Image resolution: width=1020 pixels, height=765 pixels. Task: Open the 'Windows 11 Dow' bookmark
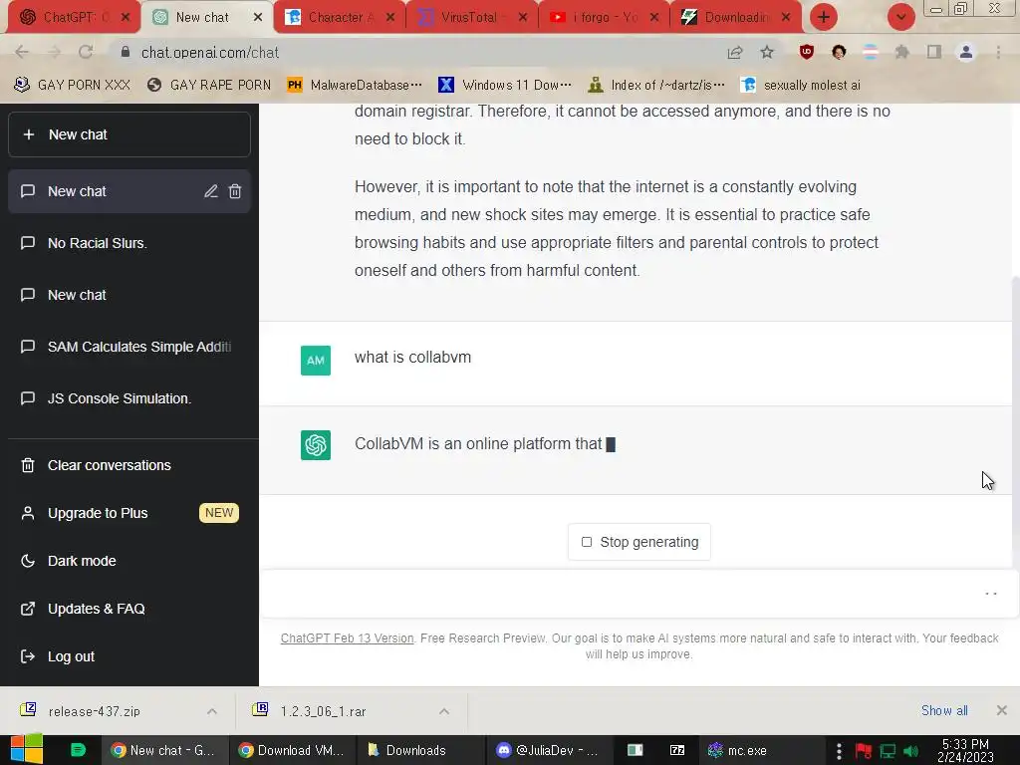coord(505,86)
